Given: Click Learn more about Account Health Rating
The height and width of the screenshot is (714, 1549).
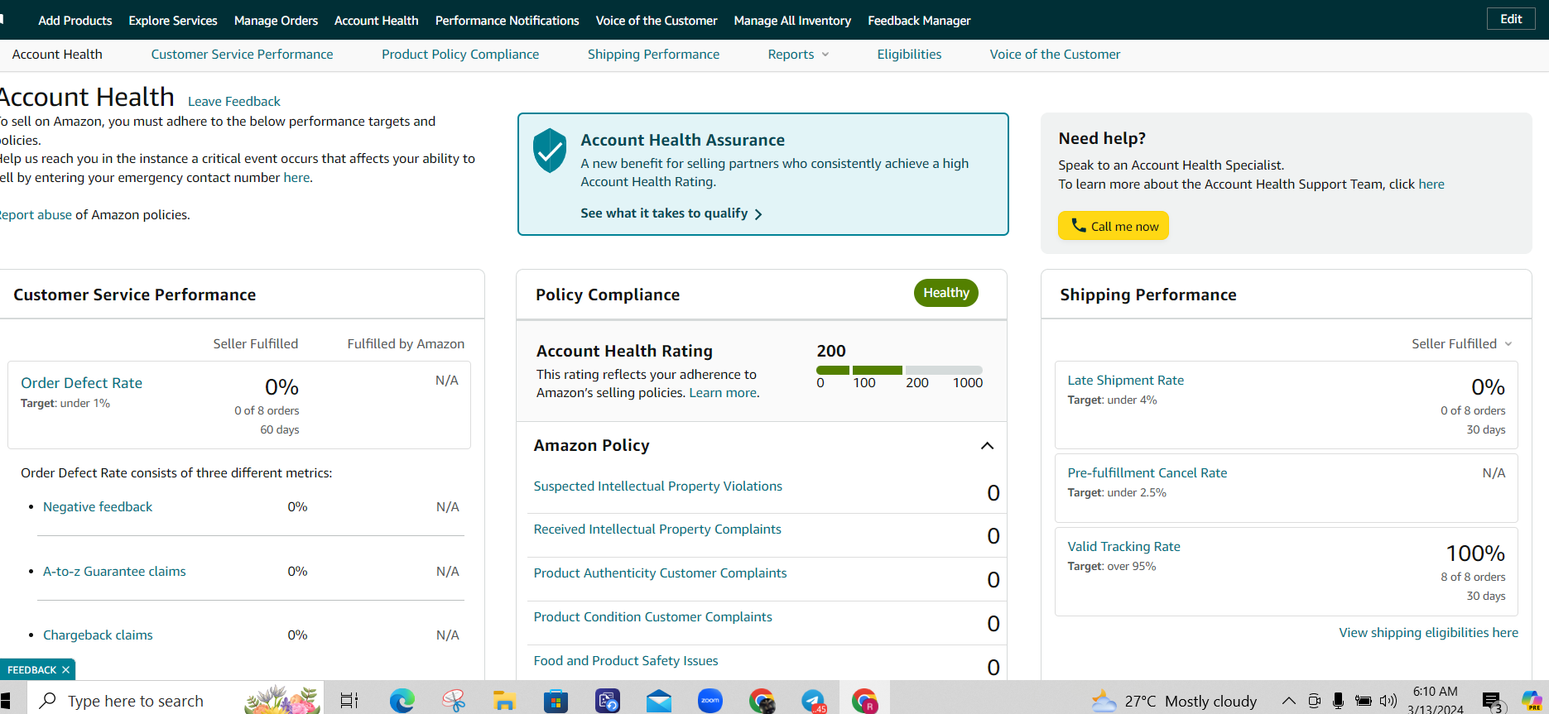Looking at the screenshot, I should (724, 393).
